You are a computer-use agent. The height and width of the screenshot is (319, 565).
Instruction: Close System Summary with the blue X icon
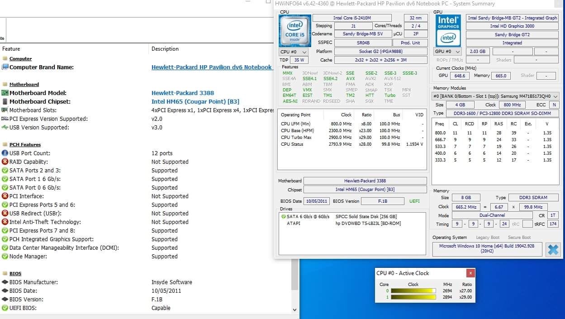click(x=553, y=249)
